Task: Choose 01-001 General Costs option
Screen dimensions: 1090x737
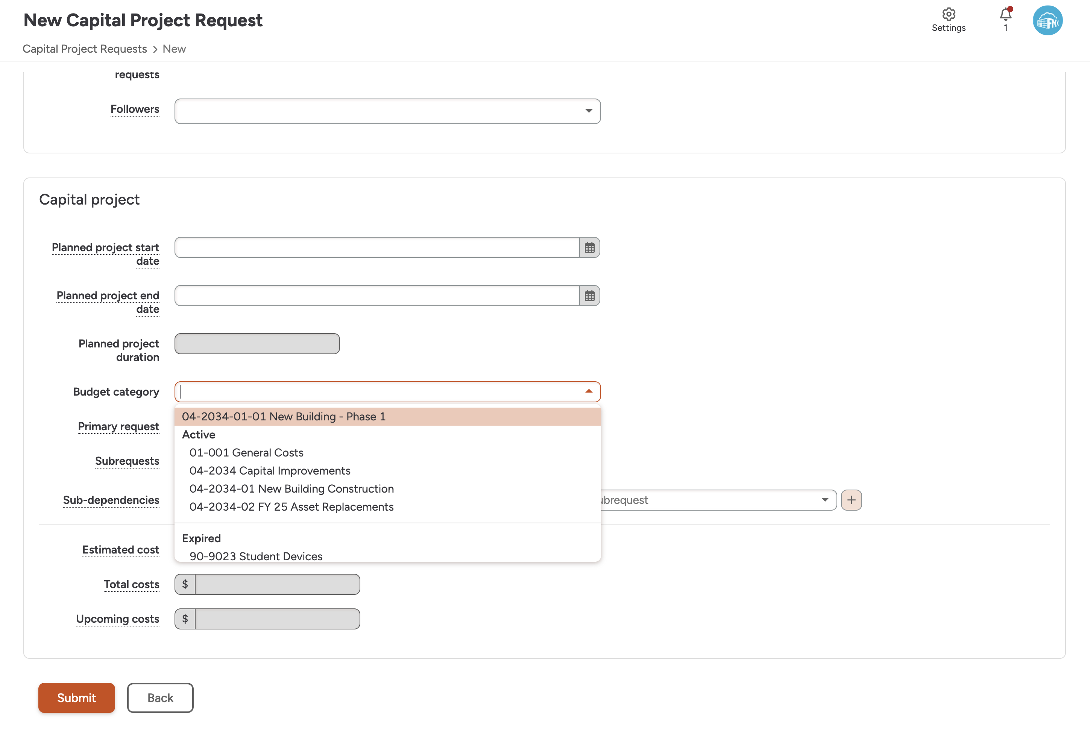Action: coord(246,452)
